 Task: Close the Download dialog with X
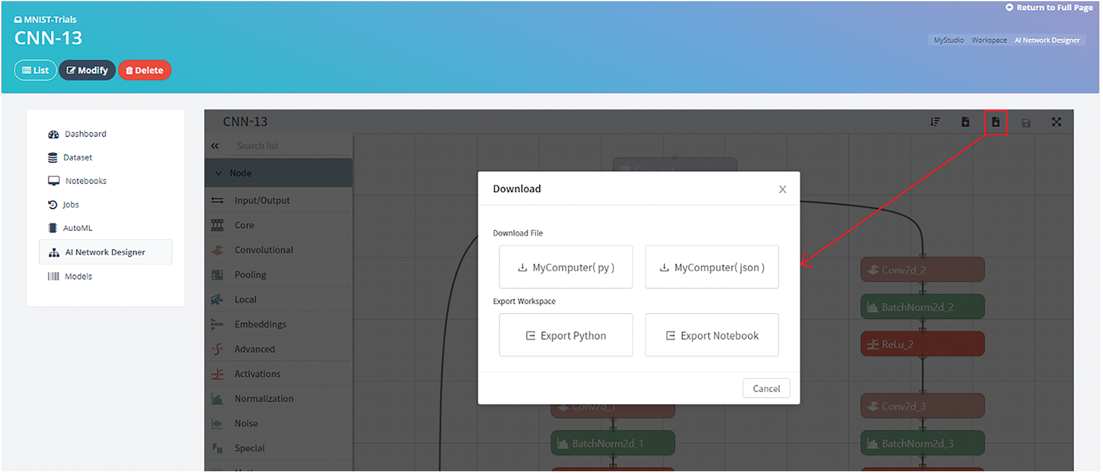[783, 189]
